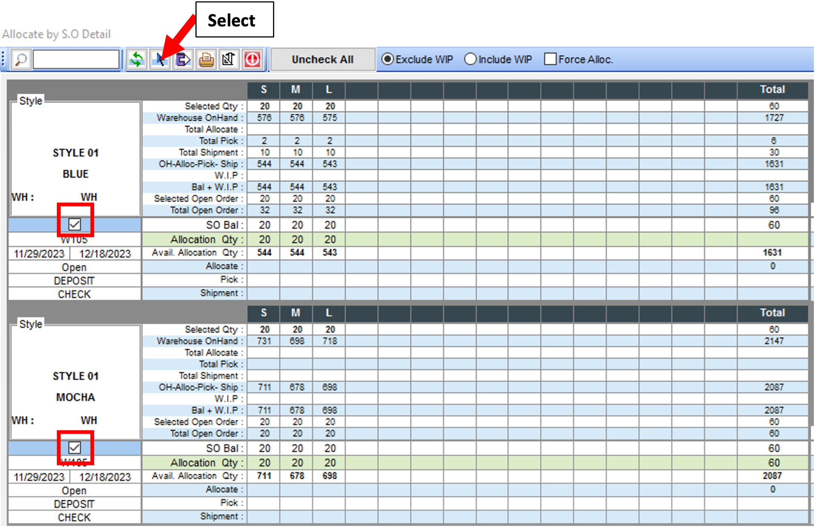
Task: Select the Exclude WIP radio button
Action: (x=387, y=59)
